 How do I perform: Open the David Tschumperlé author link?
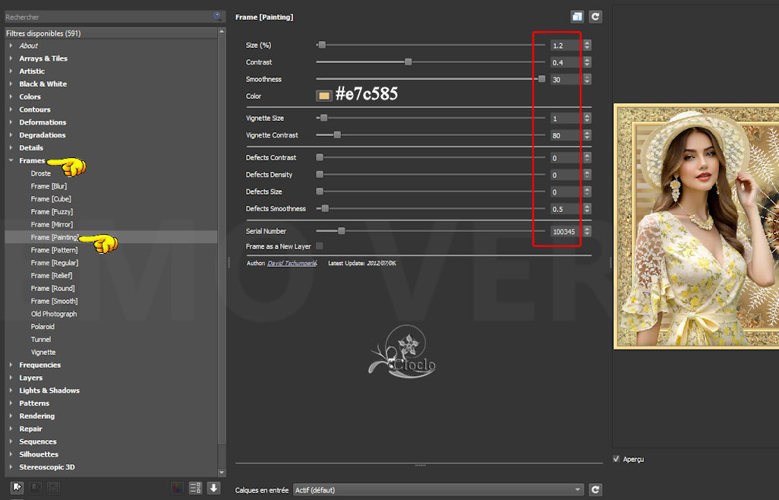(292, 263)
